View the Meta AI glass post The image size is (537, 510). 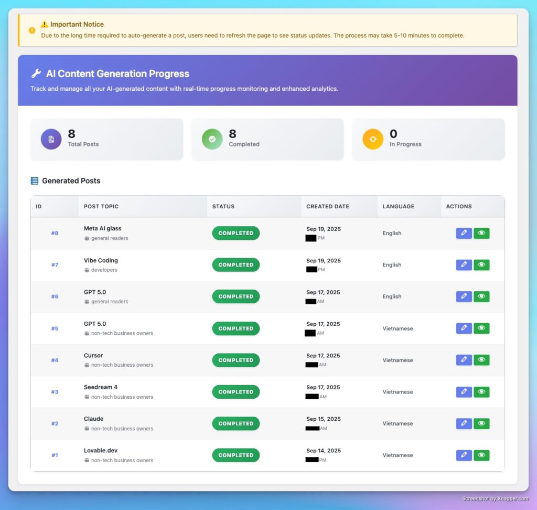click(481, 233)
